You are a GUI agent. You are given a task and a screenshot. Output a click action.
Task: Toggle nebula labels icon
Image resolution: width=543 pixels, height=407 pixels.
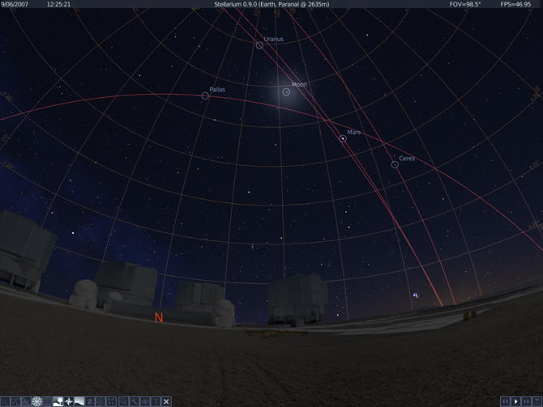[x=91, y=401]
